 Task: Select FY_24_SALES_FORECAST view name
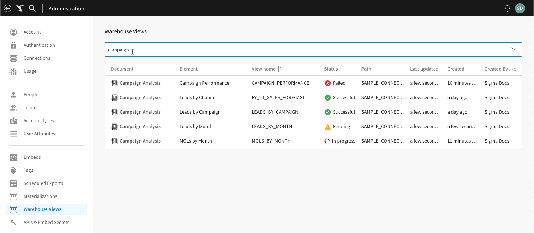(278, 98)
